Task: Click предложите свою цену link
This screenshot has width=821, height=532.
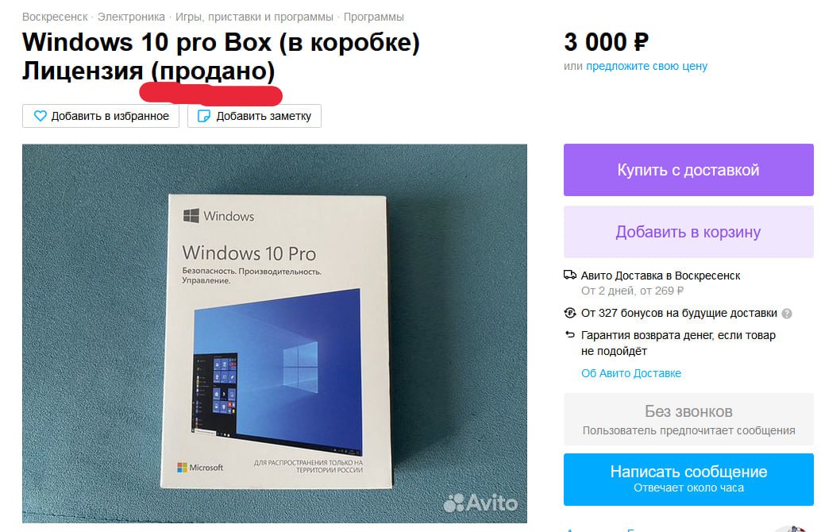Action: (x=646, y=66)
